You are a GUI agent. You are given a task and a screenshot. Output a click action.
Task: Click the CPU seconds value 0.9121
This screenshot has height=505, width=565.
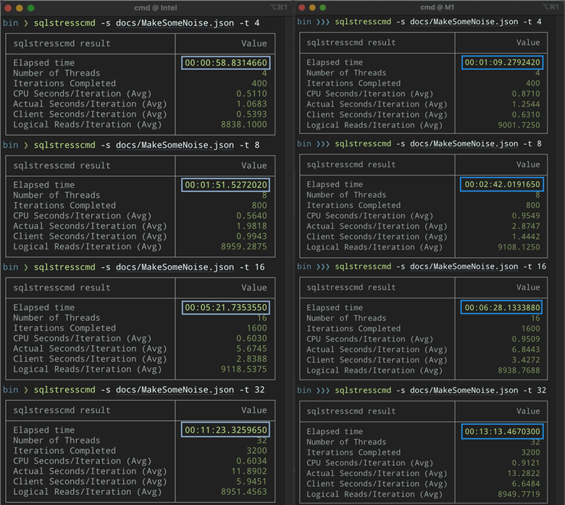tap(526, 463)
